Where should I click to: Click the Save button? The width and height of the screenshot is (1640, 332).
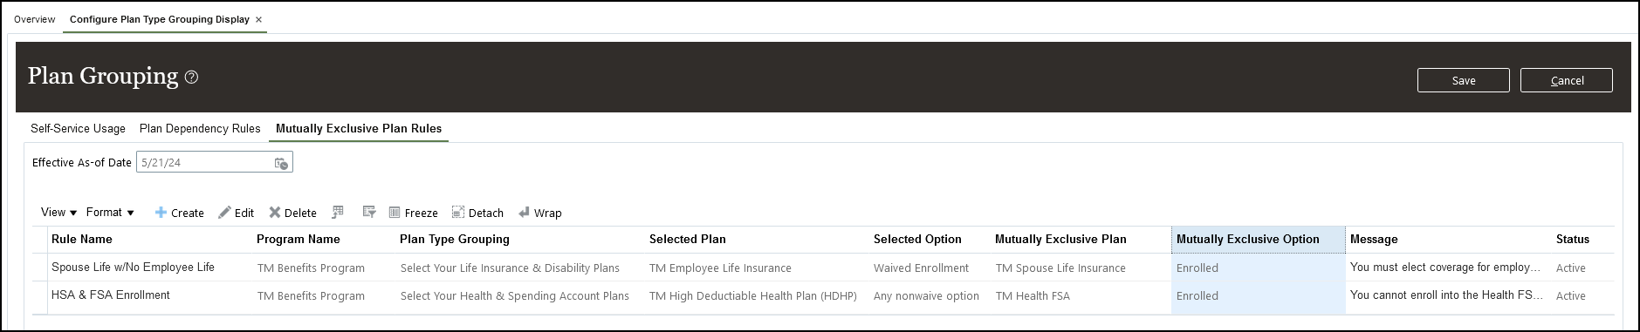click(x=1463, y=80)
